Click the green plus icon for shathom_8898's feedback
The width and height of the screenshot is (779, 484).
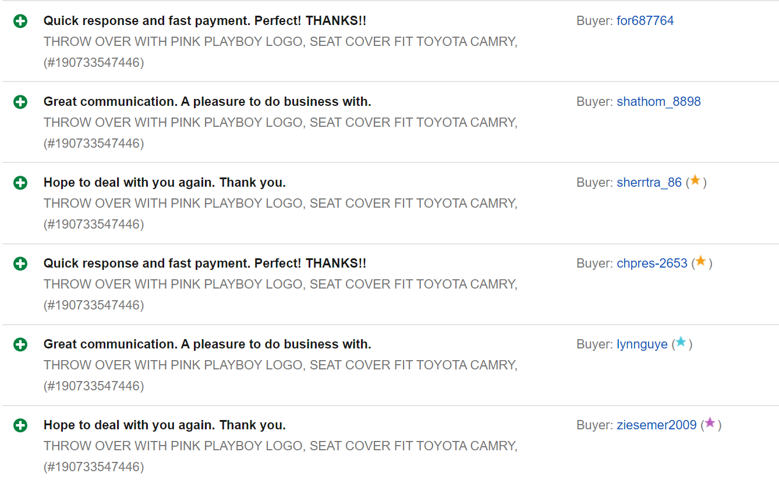(20, 102)
